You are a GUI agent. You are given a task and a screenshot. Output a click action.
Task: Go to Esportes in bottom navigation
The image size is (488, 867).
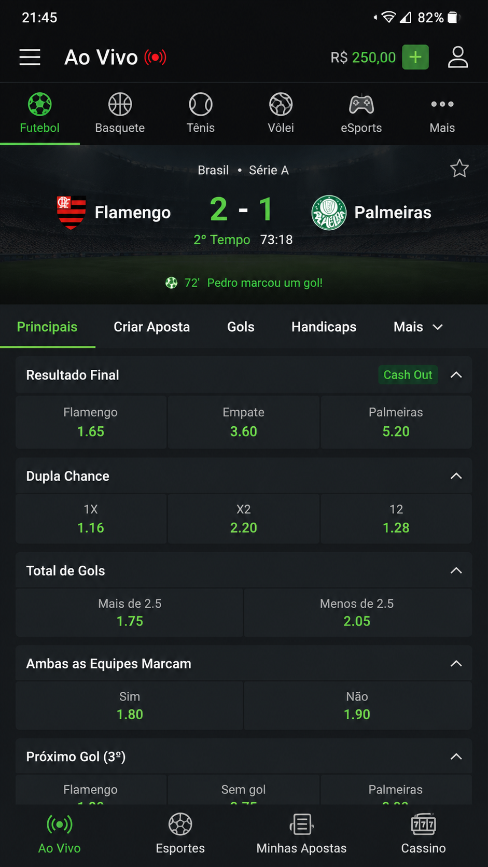click(x=180, y=834)
